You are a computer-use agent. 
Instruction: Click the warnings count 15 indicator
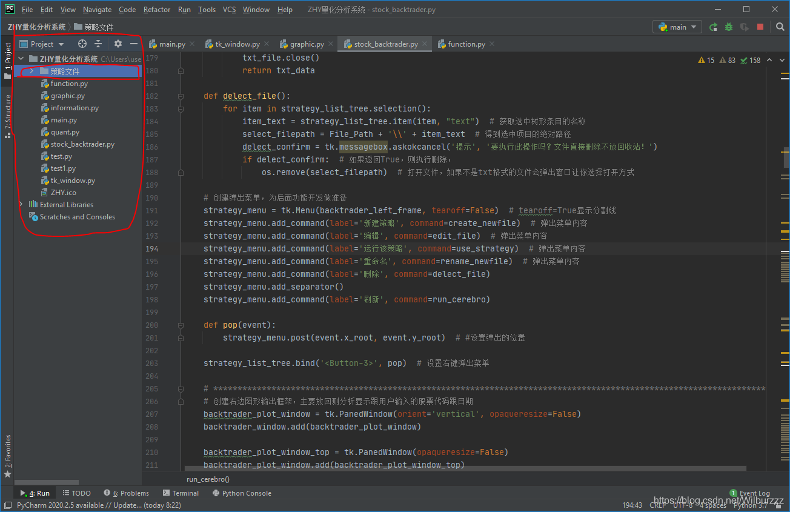706,60
